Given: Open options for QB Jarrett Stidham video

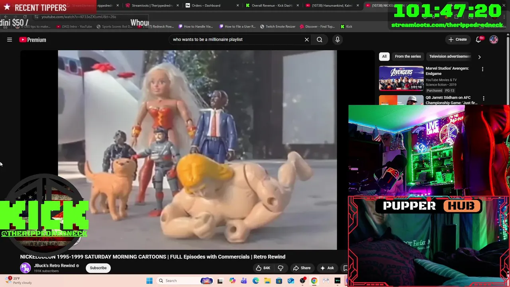Looking at the screenshot, I should (484, 98).
